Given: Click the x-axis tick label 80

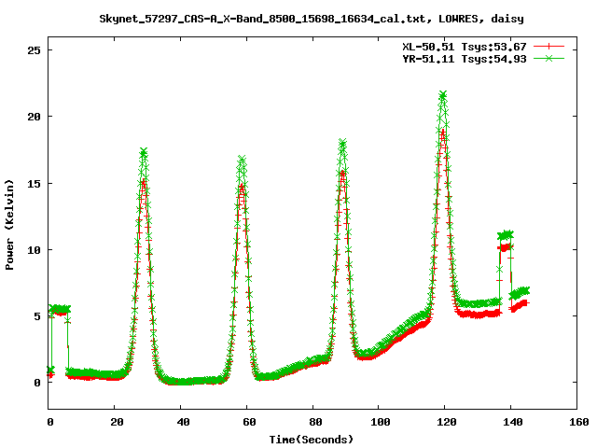Looking at the screenshot, I should (315, 422).
